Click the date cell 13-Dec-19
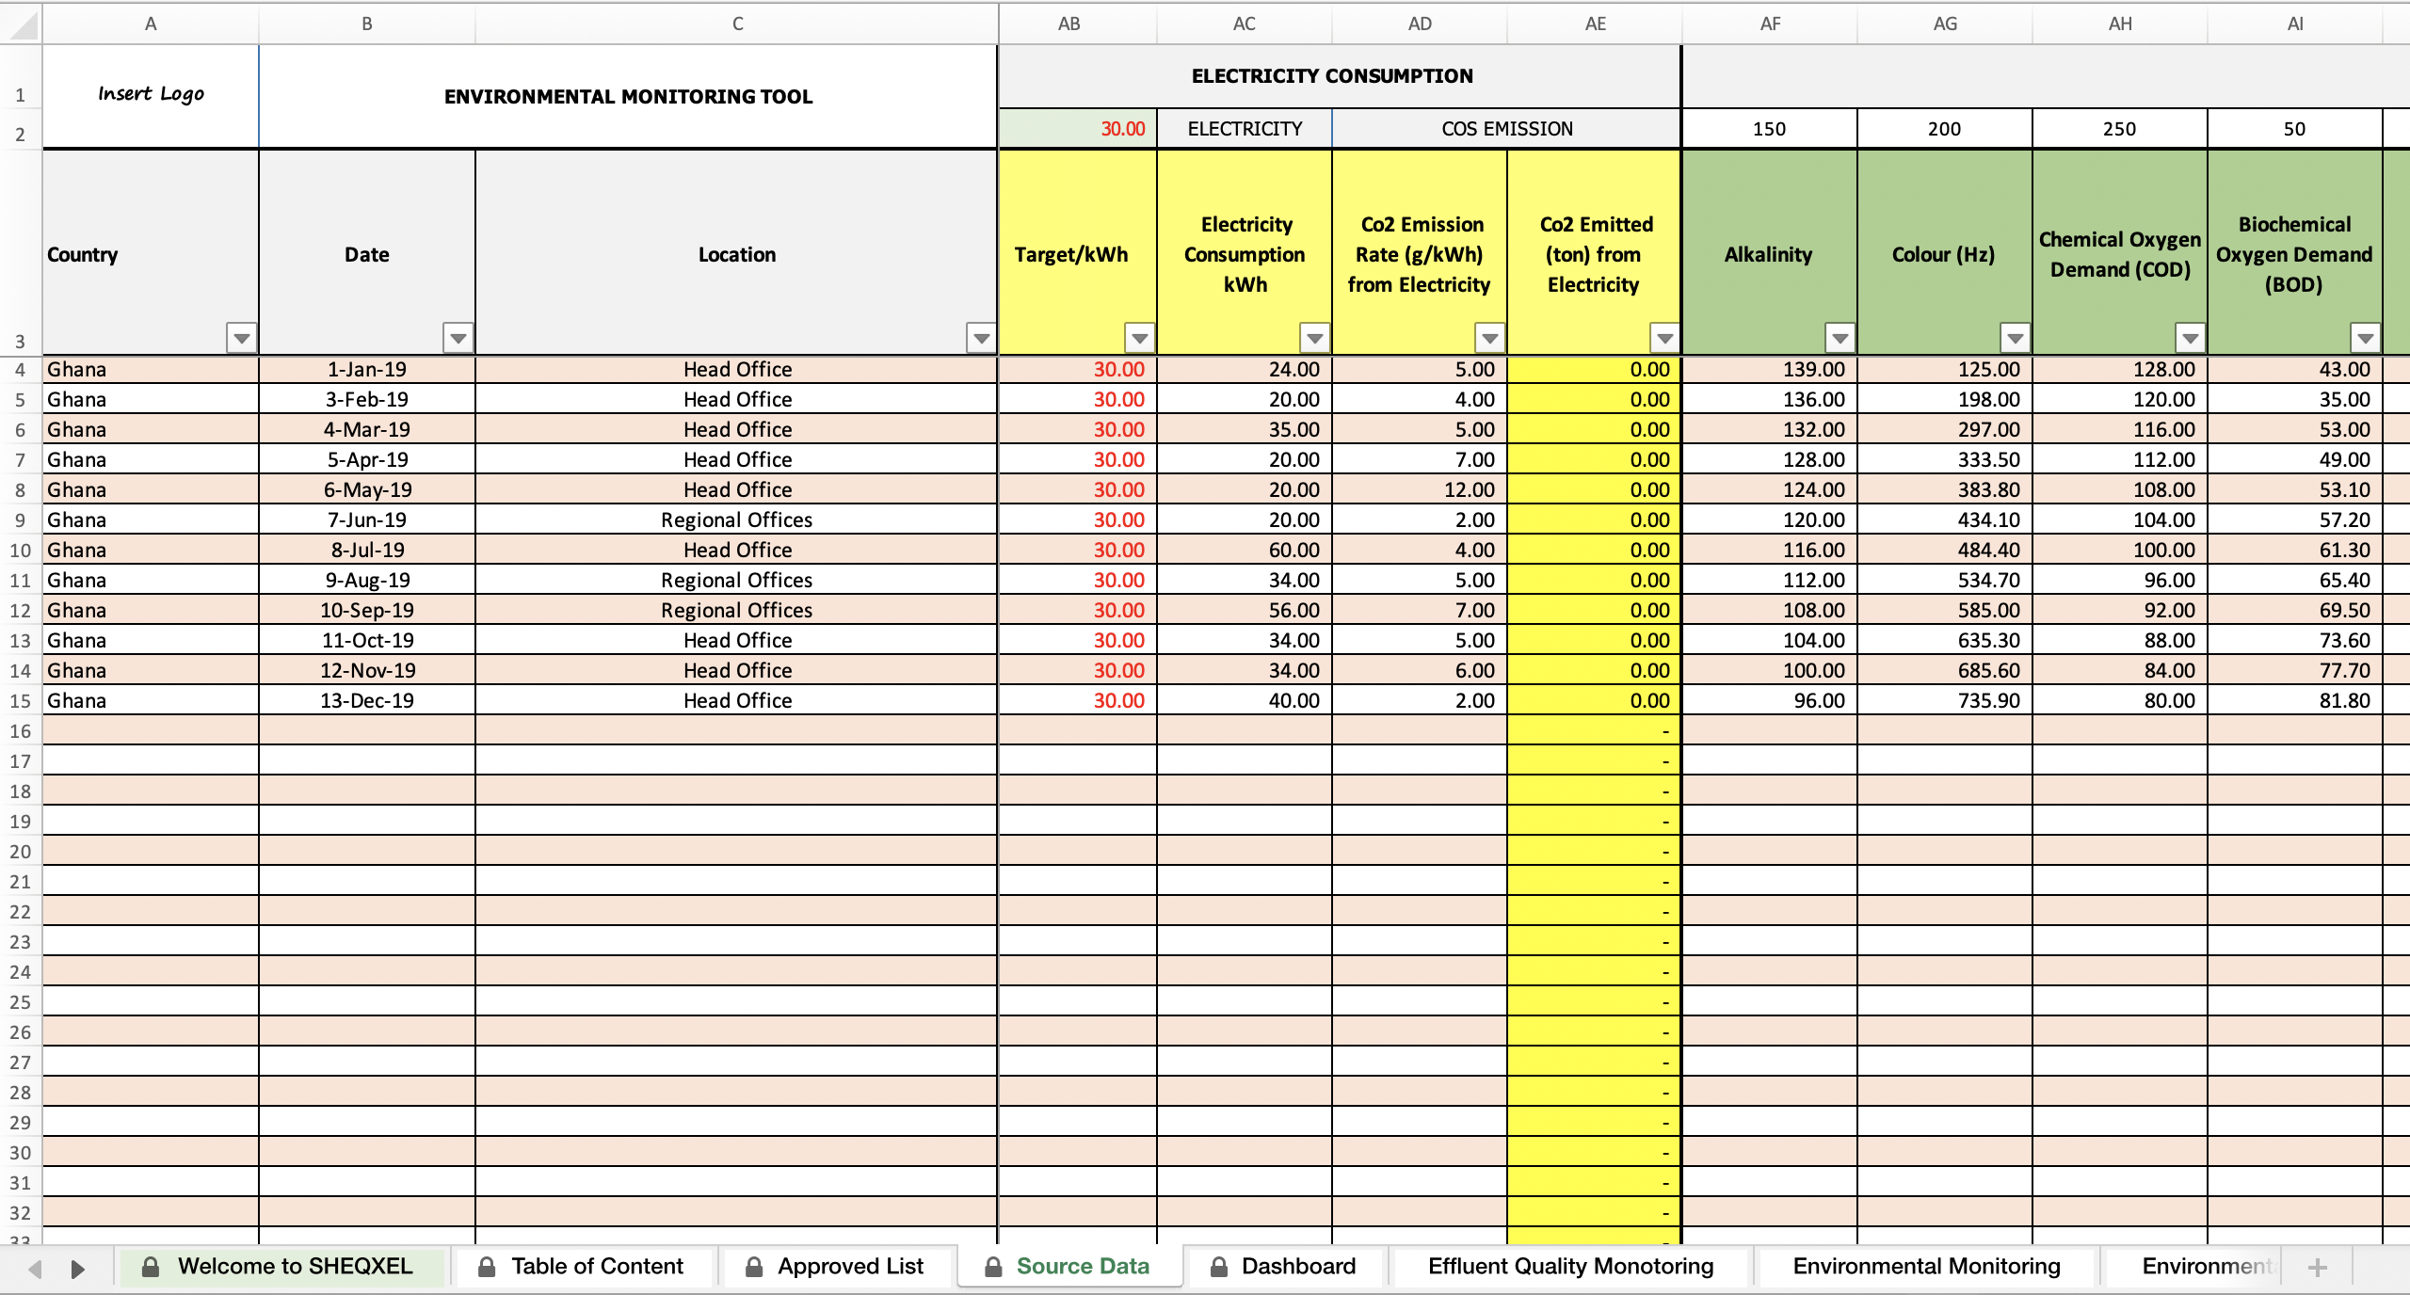The image size is (2410, 1295). click(367, 701)
